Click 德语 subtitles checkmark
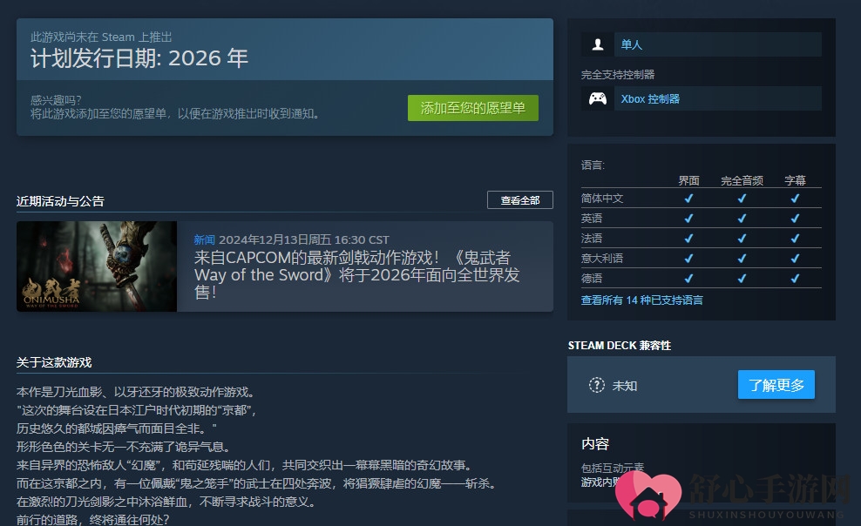Image resolution: width=861 pixels, height=526 pixels. pyautogui.click(x=795, y=279)
